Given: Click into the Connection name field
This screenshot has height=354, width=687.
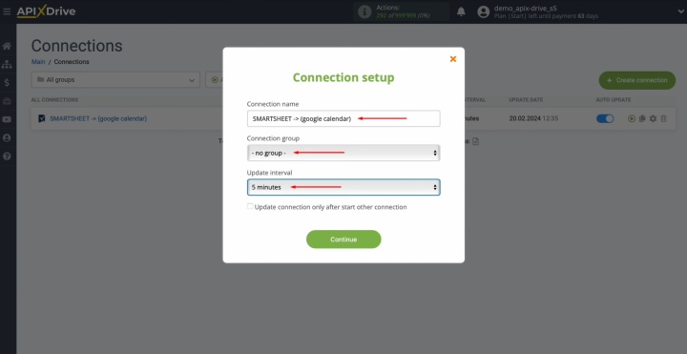Looking at the screenshot, I should (343, 118).
